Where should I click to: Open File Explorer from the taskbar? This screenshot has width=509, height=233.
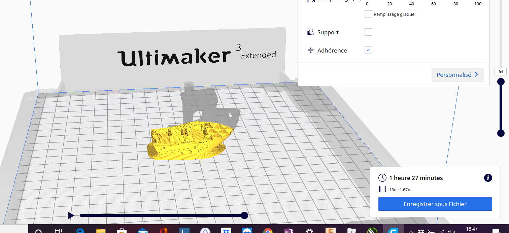(x=101, y=231)
